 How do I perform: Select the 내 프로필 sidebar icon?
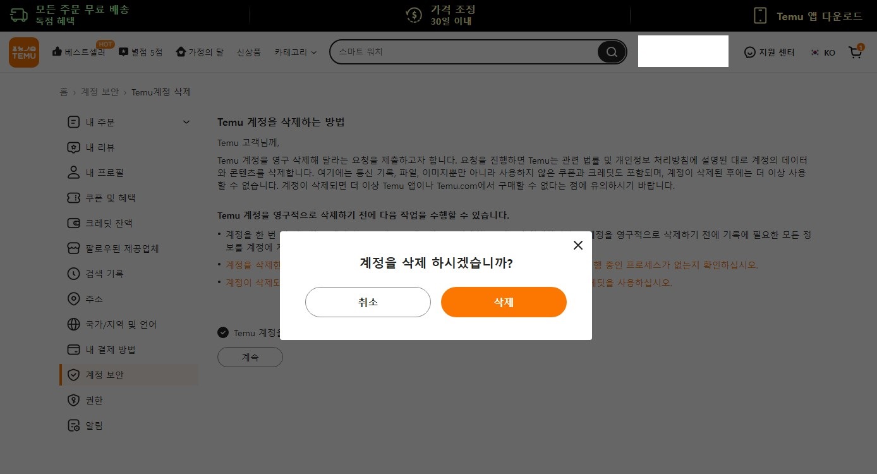(x=73, y=173)
